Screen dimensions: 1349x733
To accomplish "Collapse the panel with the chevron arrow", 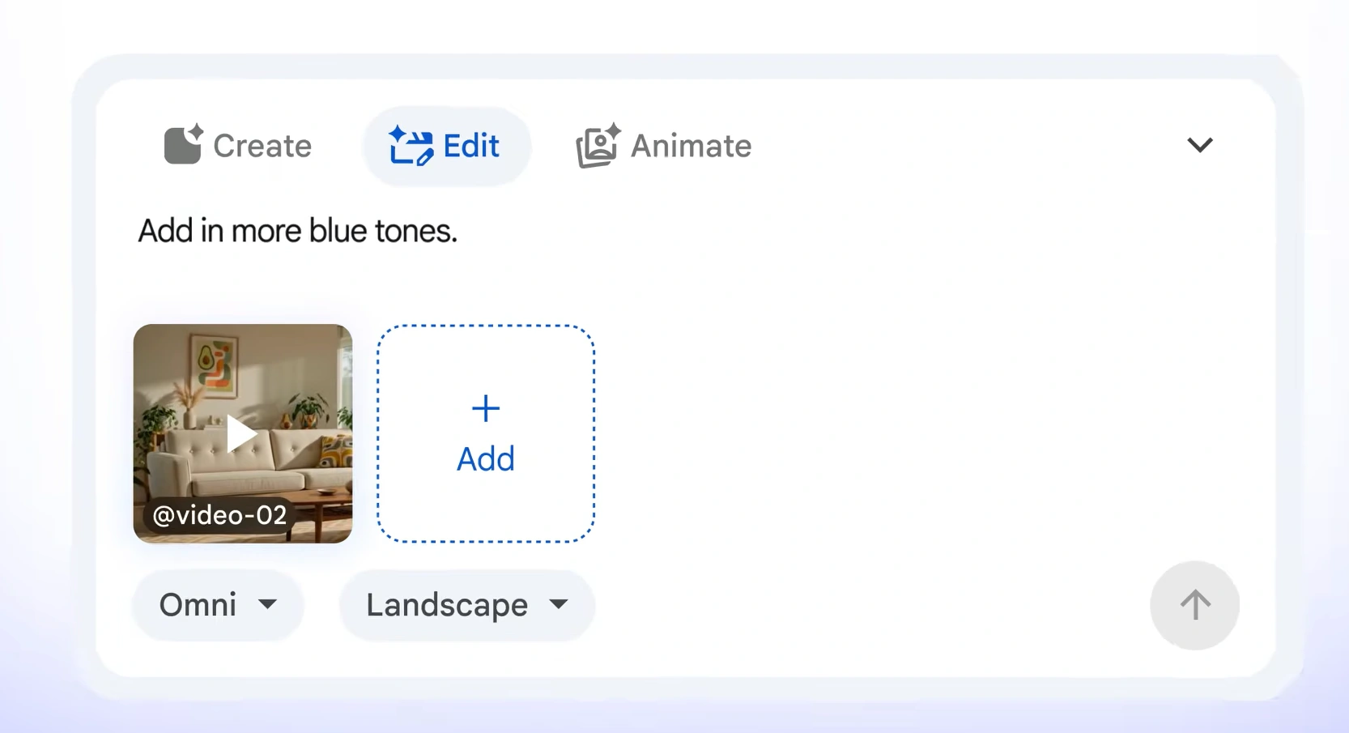I will click(x=1199, y=145).
